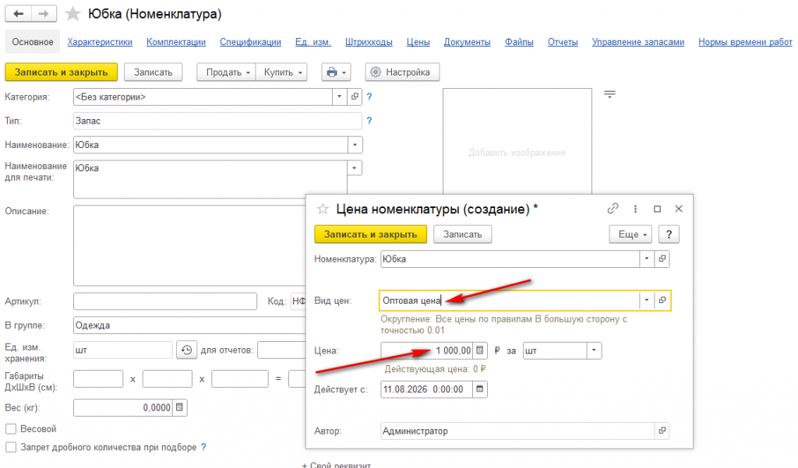Expand the Категория dropdown list
Viewport: 798px width, 468px height.
pyautogui.click(x=340, y=97)
